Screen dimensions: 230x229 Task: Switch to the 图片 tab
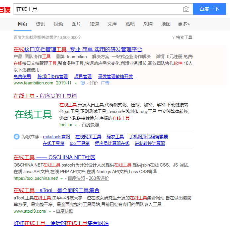pos(76,24)
